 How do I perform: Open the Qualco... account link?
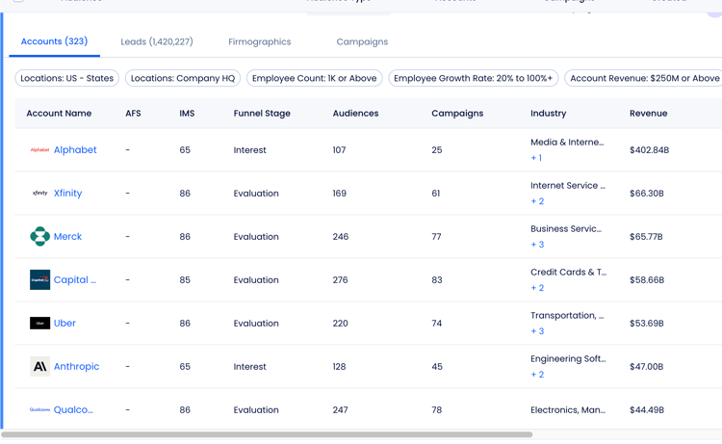point(73,409)
